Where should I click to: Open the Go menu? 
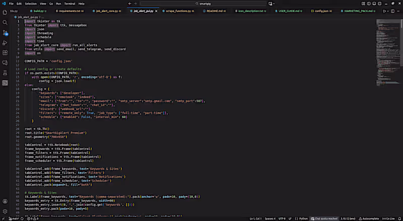tap(51, 4)
